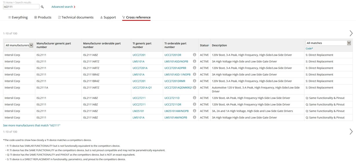Click the TI generic part number header
Image resolution: width=356 pixels, height=163 pixels.
(x=142, y=45)
